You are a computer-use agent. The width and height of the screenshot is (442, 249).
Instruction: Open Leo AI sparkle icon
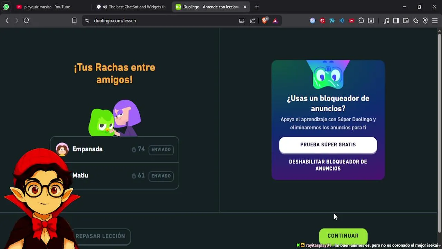pos(415,21)
